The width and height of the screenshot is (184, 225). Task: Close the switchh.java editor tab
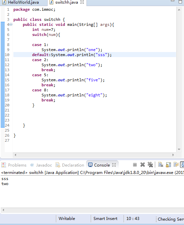tap(82, 2)
